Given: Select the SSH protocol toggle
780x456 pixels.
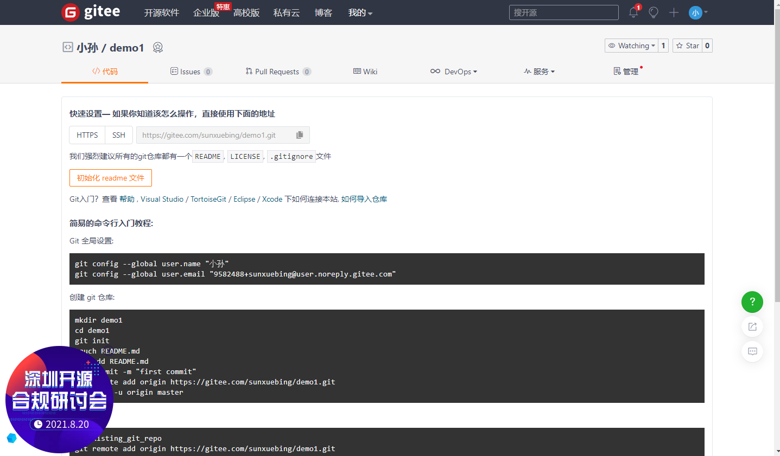Looking at the screenshot, I should (x=119, y=135).
